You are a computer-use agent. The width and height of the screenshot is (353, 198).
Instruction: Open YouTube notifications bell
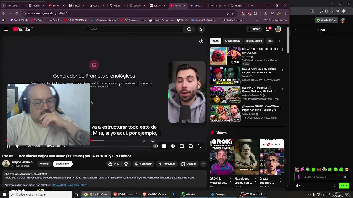coord(268,29)
